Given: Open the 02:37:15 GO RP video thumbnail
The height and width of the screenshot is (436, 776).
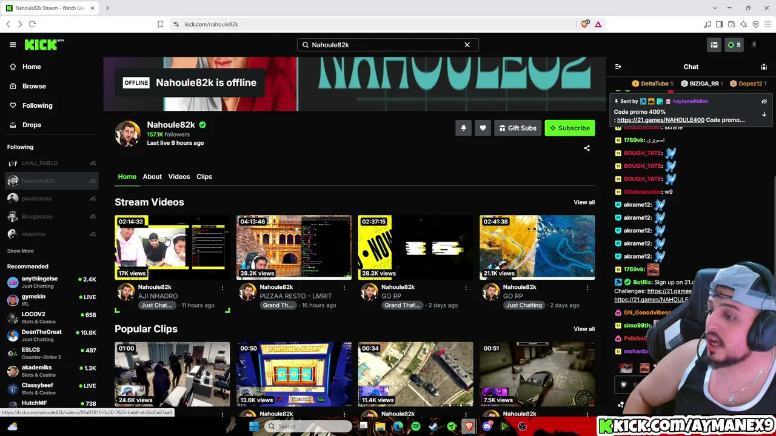Looking at the screenshot, I should (x=415, y=247).
